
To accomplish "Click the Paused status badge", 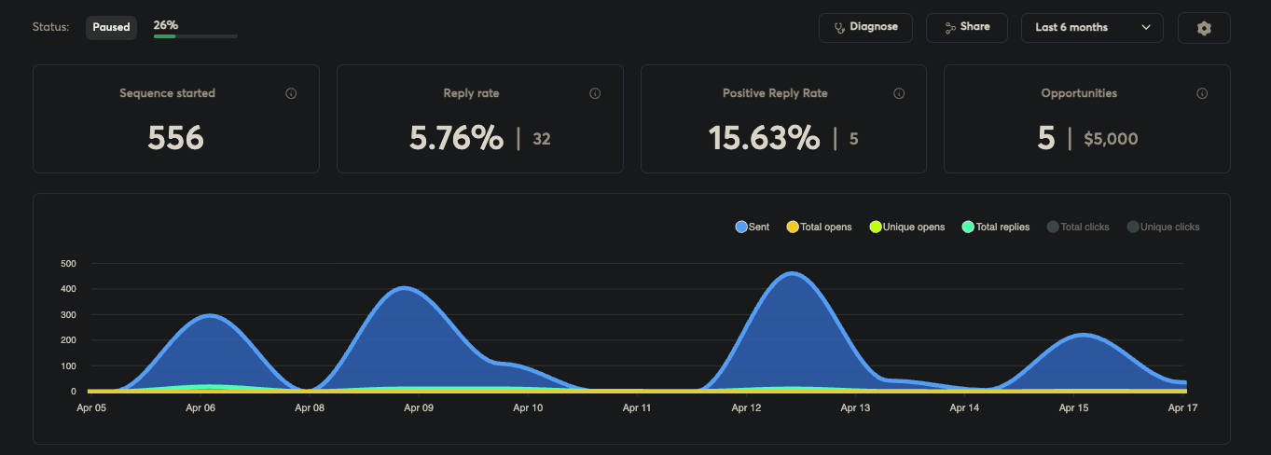I will coord(111,27).
